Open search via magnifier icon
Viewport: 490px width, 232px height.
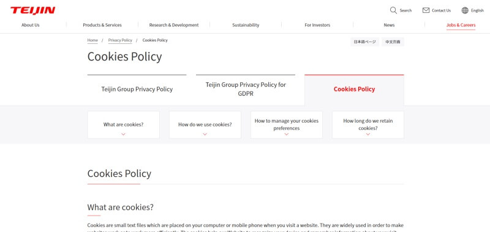click(393, 10)
